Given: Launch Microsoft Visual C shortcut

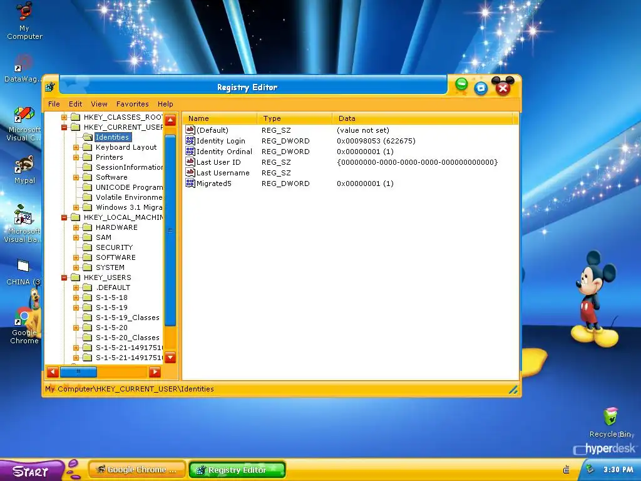Looking at the screenshot, I should 24,123.
